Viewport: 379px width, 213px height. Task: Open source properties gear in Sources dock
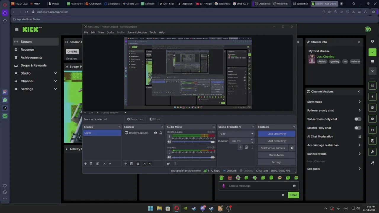click(x=138, y=164)
